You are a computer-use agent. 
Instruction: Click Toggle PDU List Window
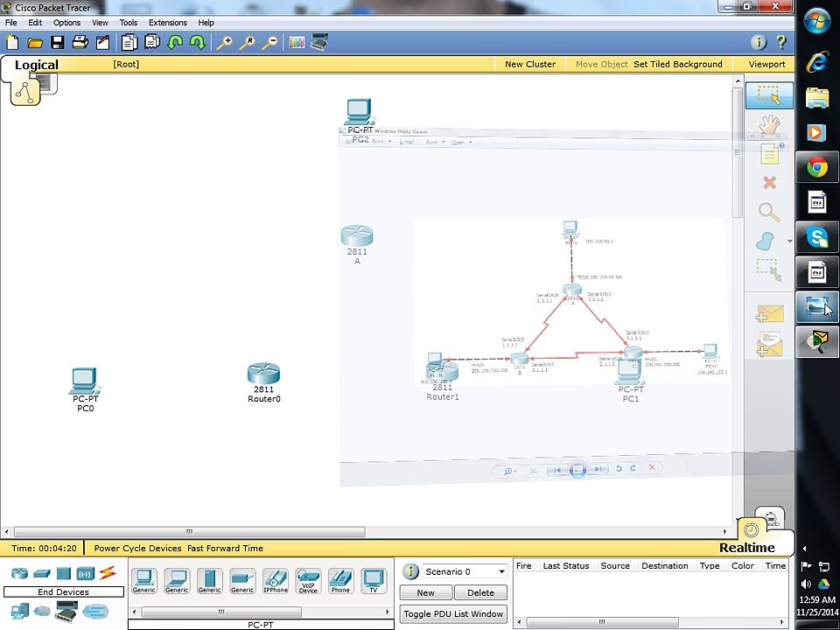453,614
